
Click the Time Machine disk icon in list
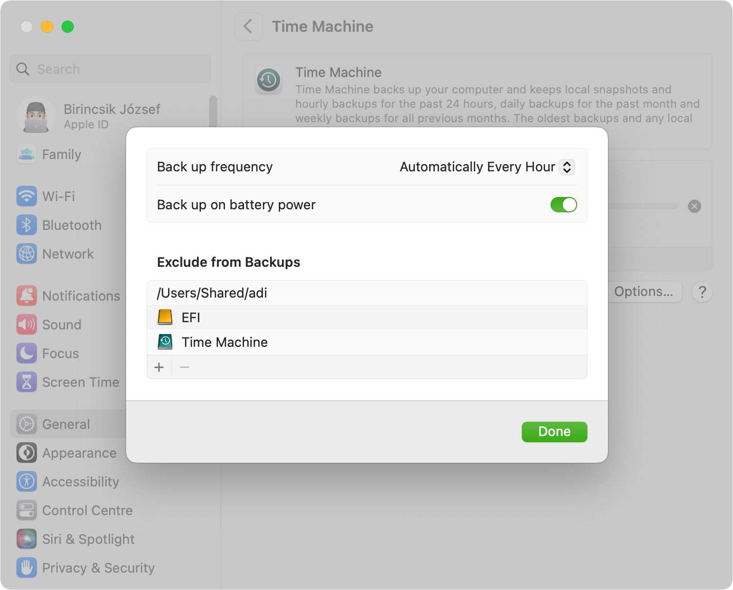click(x=165, y=342)
